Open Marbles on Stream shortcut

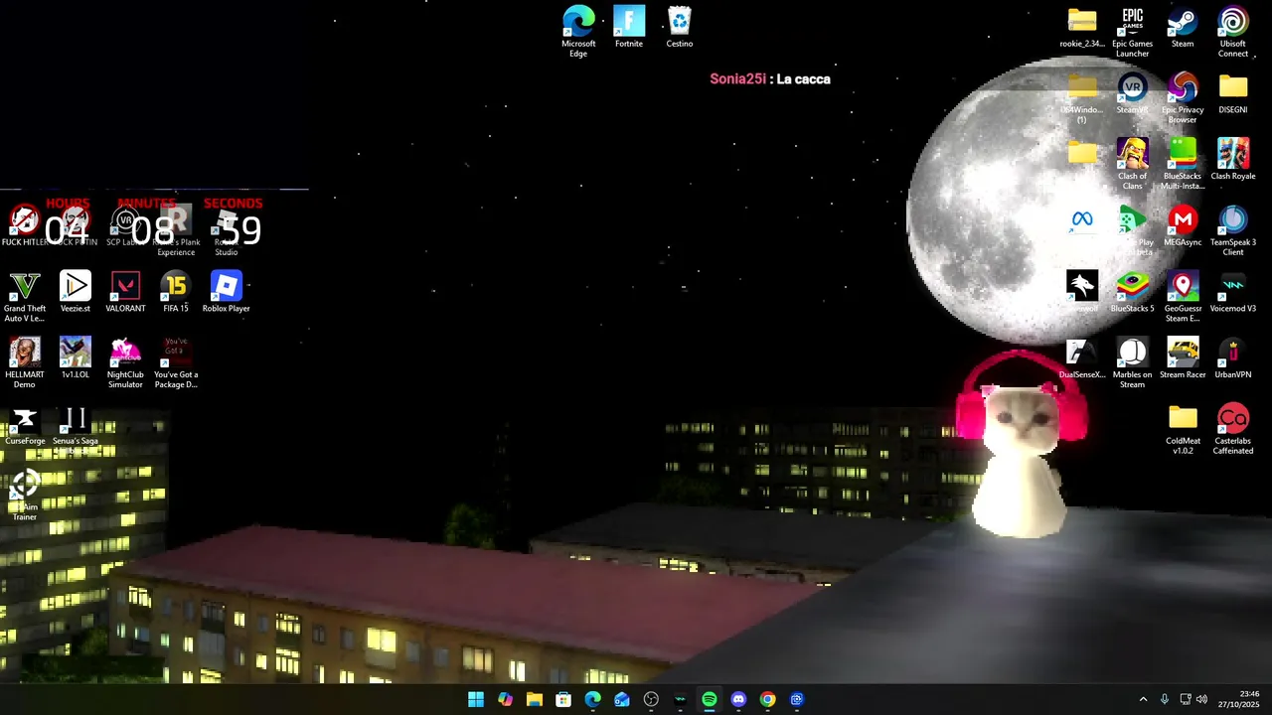(x=1132, y=363)
